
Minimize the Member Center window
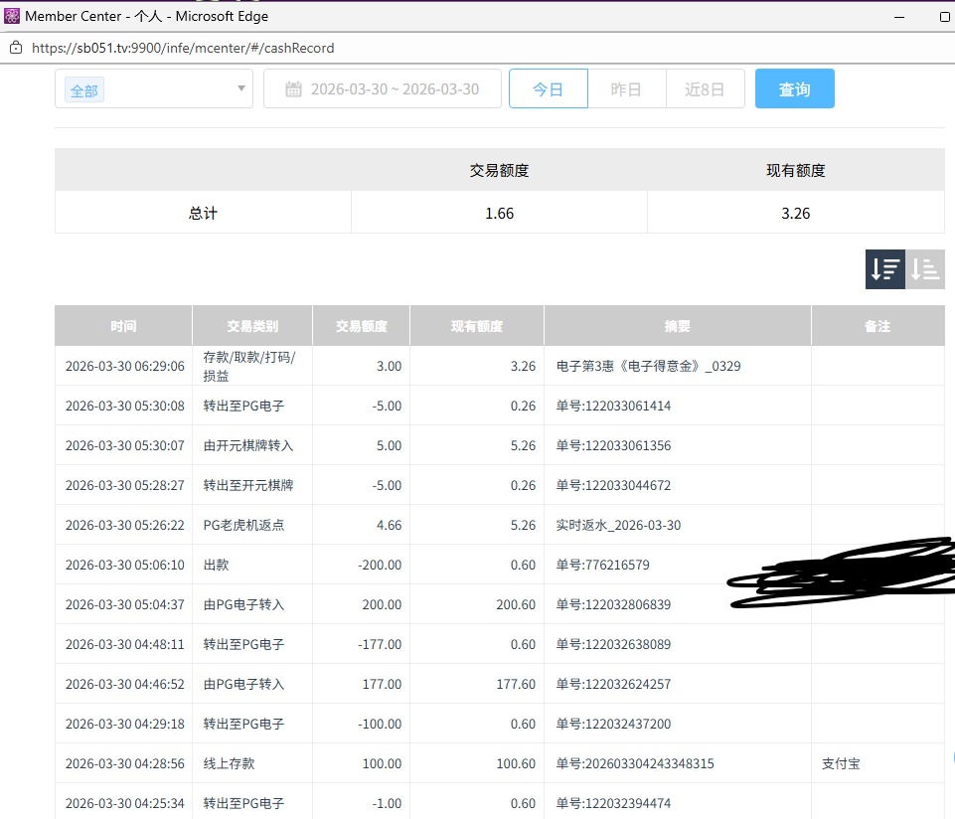[899, 17]
